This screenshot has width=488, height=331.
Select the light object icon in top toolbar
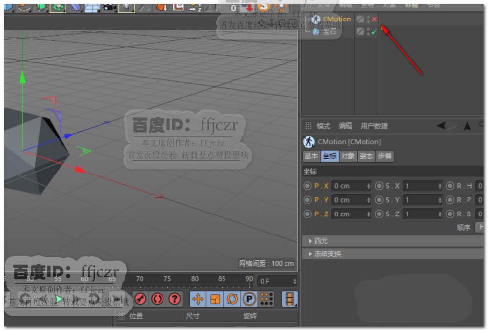click(x=126, y=7)
